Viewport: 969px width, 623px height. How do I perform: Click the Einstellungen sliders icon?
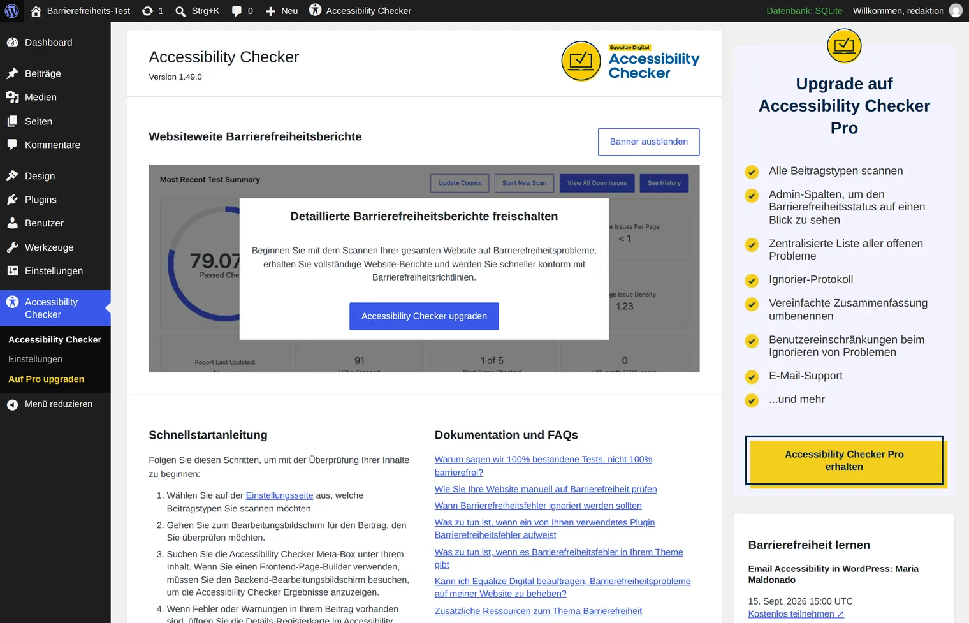pos(12,271)
